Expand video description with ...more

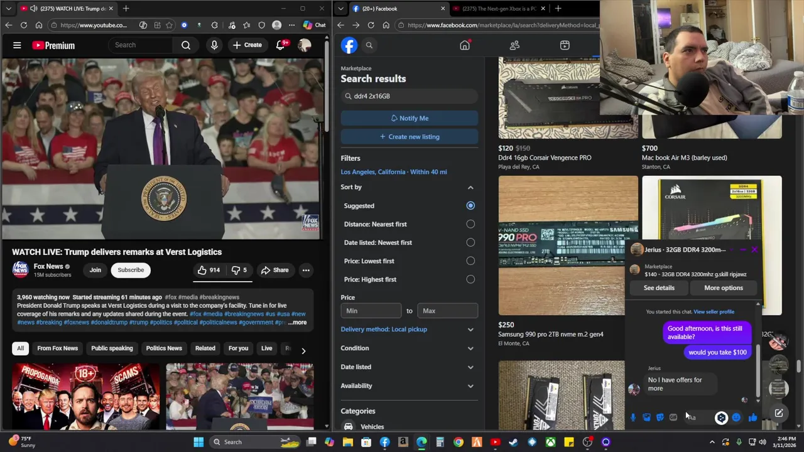tap(298, 323)
